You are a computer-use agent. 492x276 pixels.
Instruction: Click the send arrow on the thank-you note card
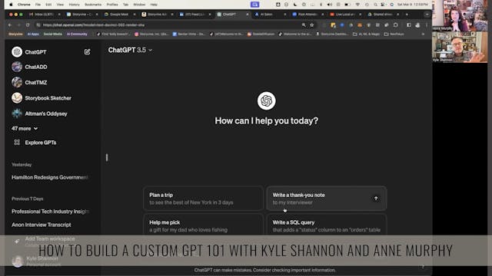point(376,199)
